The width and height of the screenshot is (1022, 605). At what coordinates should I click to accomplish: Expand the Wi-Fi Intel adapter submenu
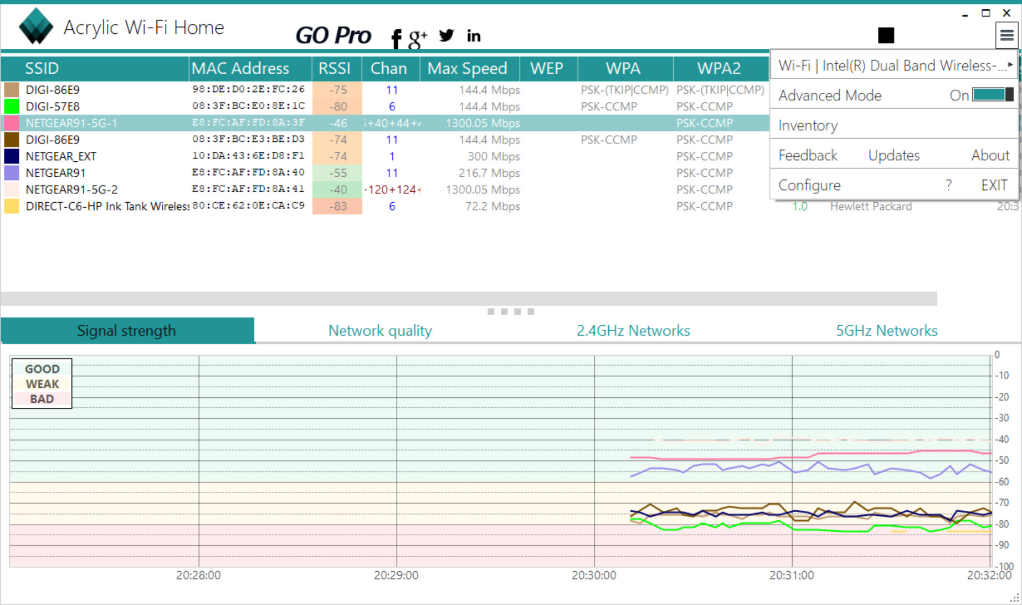pyautogui.click(x=893, y=66)
